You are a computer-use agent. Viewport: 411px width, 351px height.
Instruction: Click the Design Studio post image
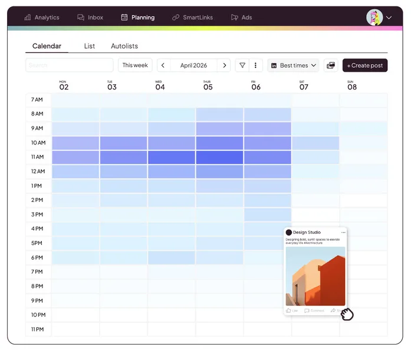315,276
